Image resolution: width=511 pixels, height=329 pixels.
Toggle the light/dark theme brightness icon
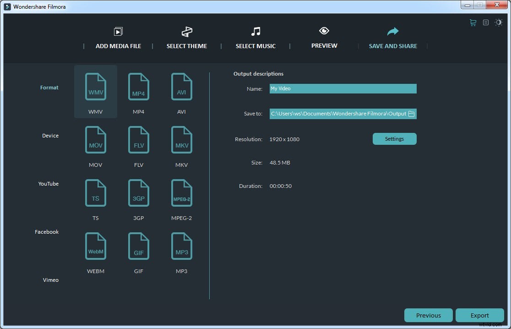(499, 22)
